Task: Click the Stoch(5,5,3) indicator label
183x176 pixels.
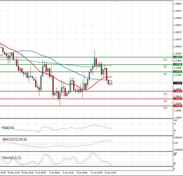Action: 12,158
